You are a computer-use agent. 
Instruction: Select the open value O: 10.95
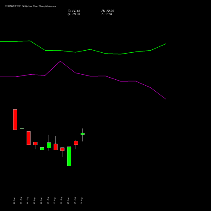click(74, 14)
